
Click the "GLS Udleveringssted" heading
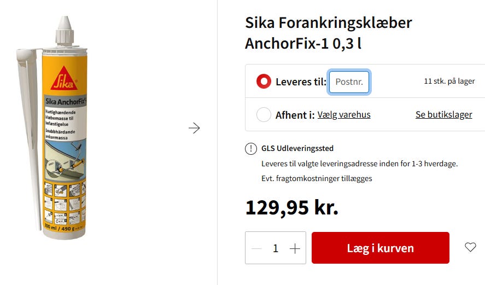297,148
